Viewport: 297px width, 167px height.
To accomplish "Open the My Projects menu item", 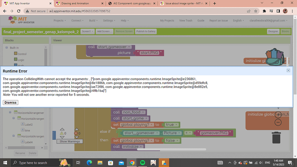I will coord(167,21).
